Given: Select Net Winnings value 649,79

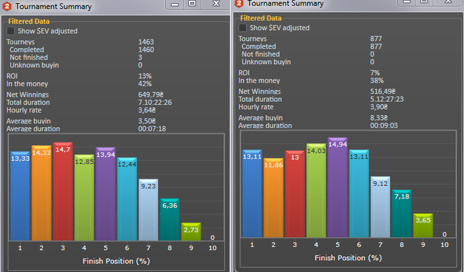Looking at the screenshot, I should point(150,95).
